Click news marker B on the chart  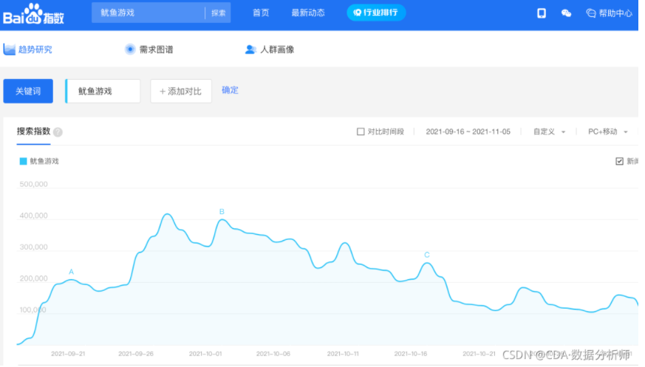[222, 212]
